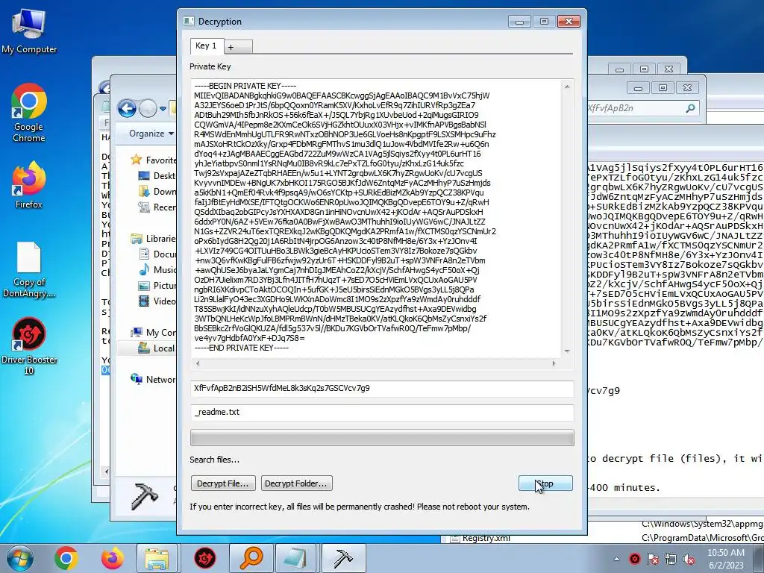This screenshot has height=573, width=764.
Task: Open recent locations dropdown in Explorer
Action: (163, 109)
